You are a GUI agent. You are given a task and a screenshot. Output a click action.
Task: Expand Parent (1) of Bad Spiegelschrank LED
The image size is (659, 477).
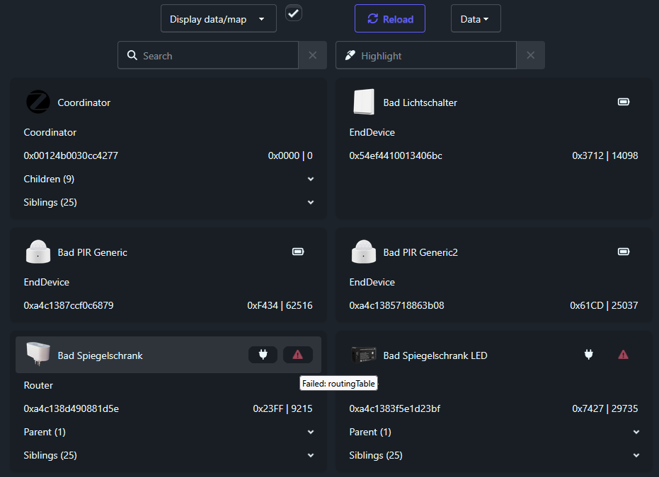tap(494, 432)
